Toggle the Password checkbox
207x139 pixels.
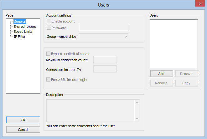point(49,27)
